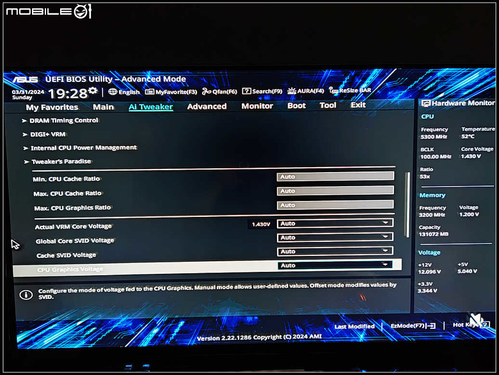
Task: Click the English language globe icon
Action: coord(113,92)
